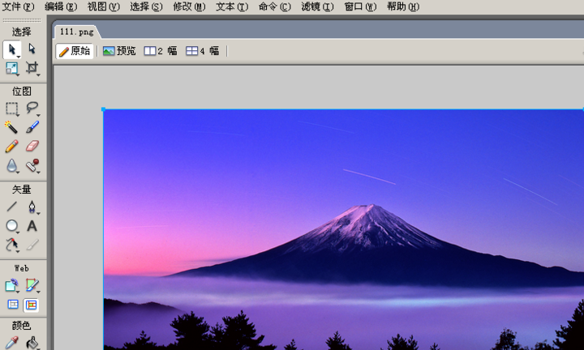Select the Marquee tool
The width and height of the screenshot is (584, 350).
(12, 109)
